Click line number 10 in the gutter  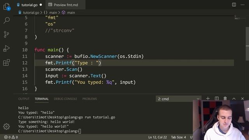click(25, 50)
